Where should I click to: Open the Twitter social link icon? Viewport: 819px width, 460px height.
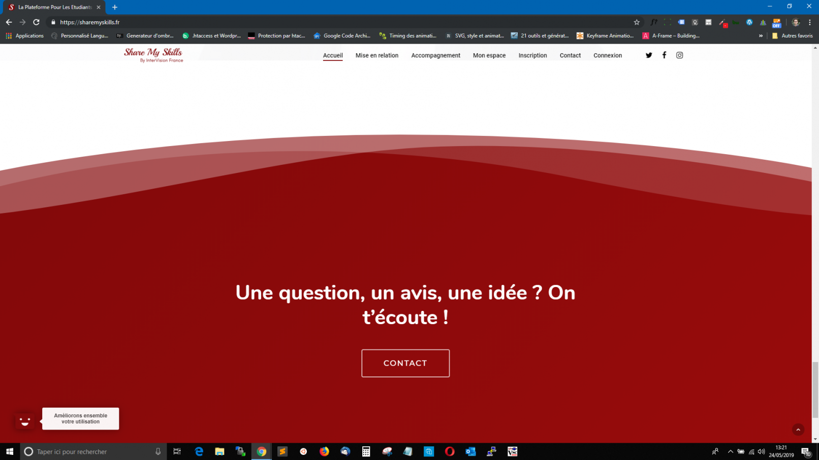coord(649,55)
